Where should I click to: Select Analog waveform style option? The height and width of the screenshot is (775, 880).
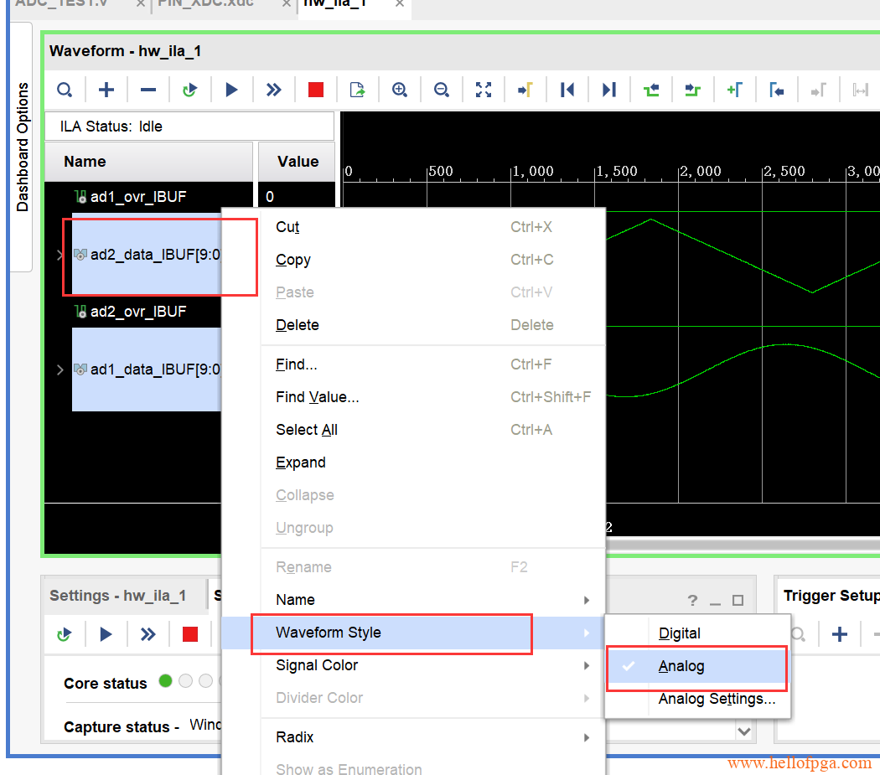pos(681,667)
